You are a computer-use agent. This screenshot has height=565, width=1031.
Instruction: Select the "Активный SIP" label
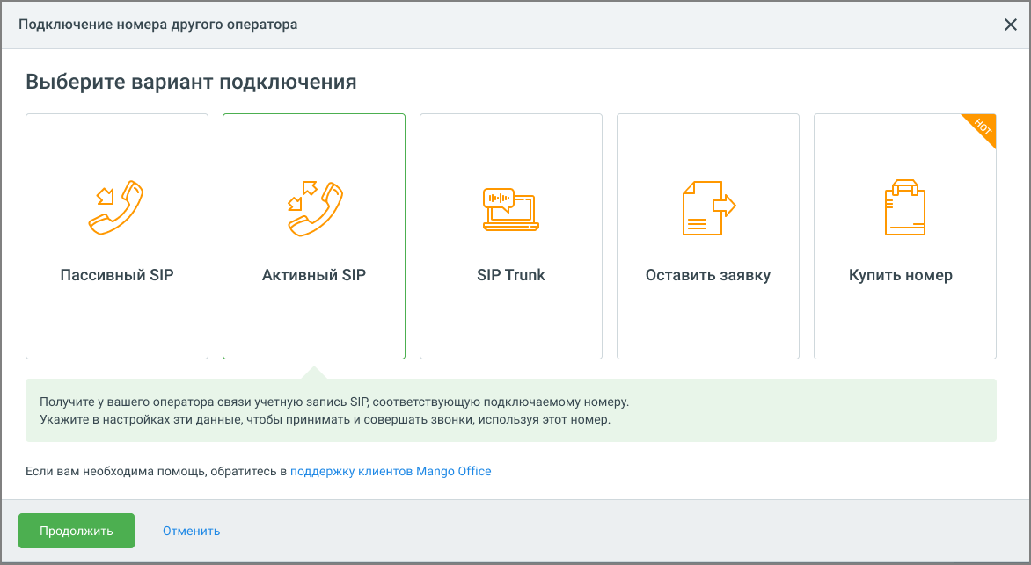click(314, 275)
